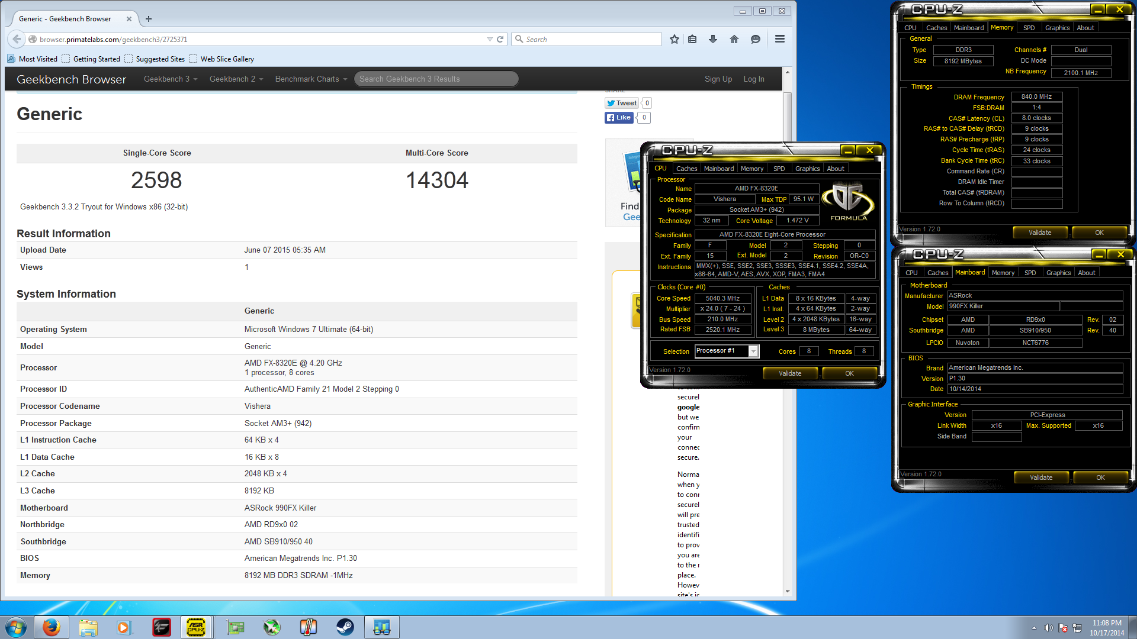
Task: Click the ROG Formula logo in CPU-Z
Action: (849, 202)
